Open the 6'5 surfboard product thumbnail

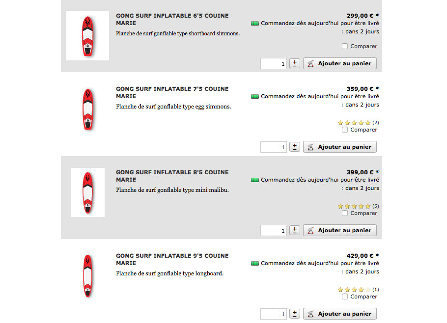pyautogui.click(x=87, y=36)
